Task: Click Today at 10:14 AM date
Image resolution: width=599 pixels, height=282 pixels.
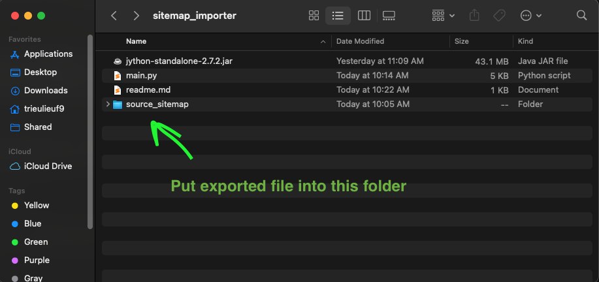Action: (x=372, y=76)
